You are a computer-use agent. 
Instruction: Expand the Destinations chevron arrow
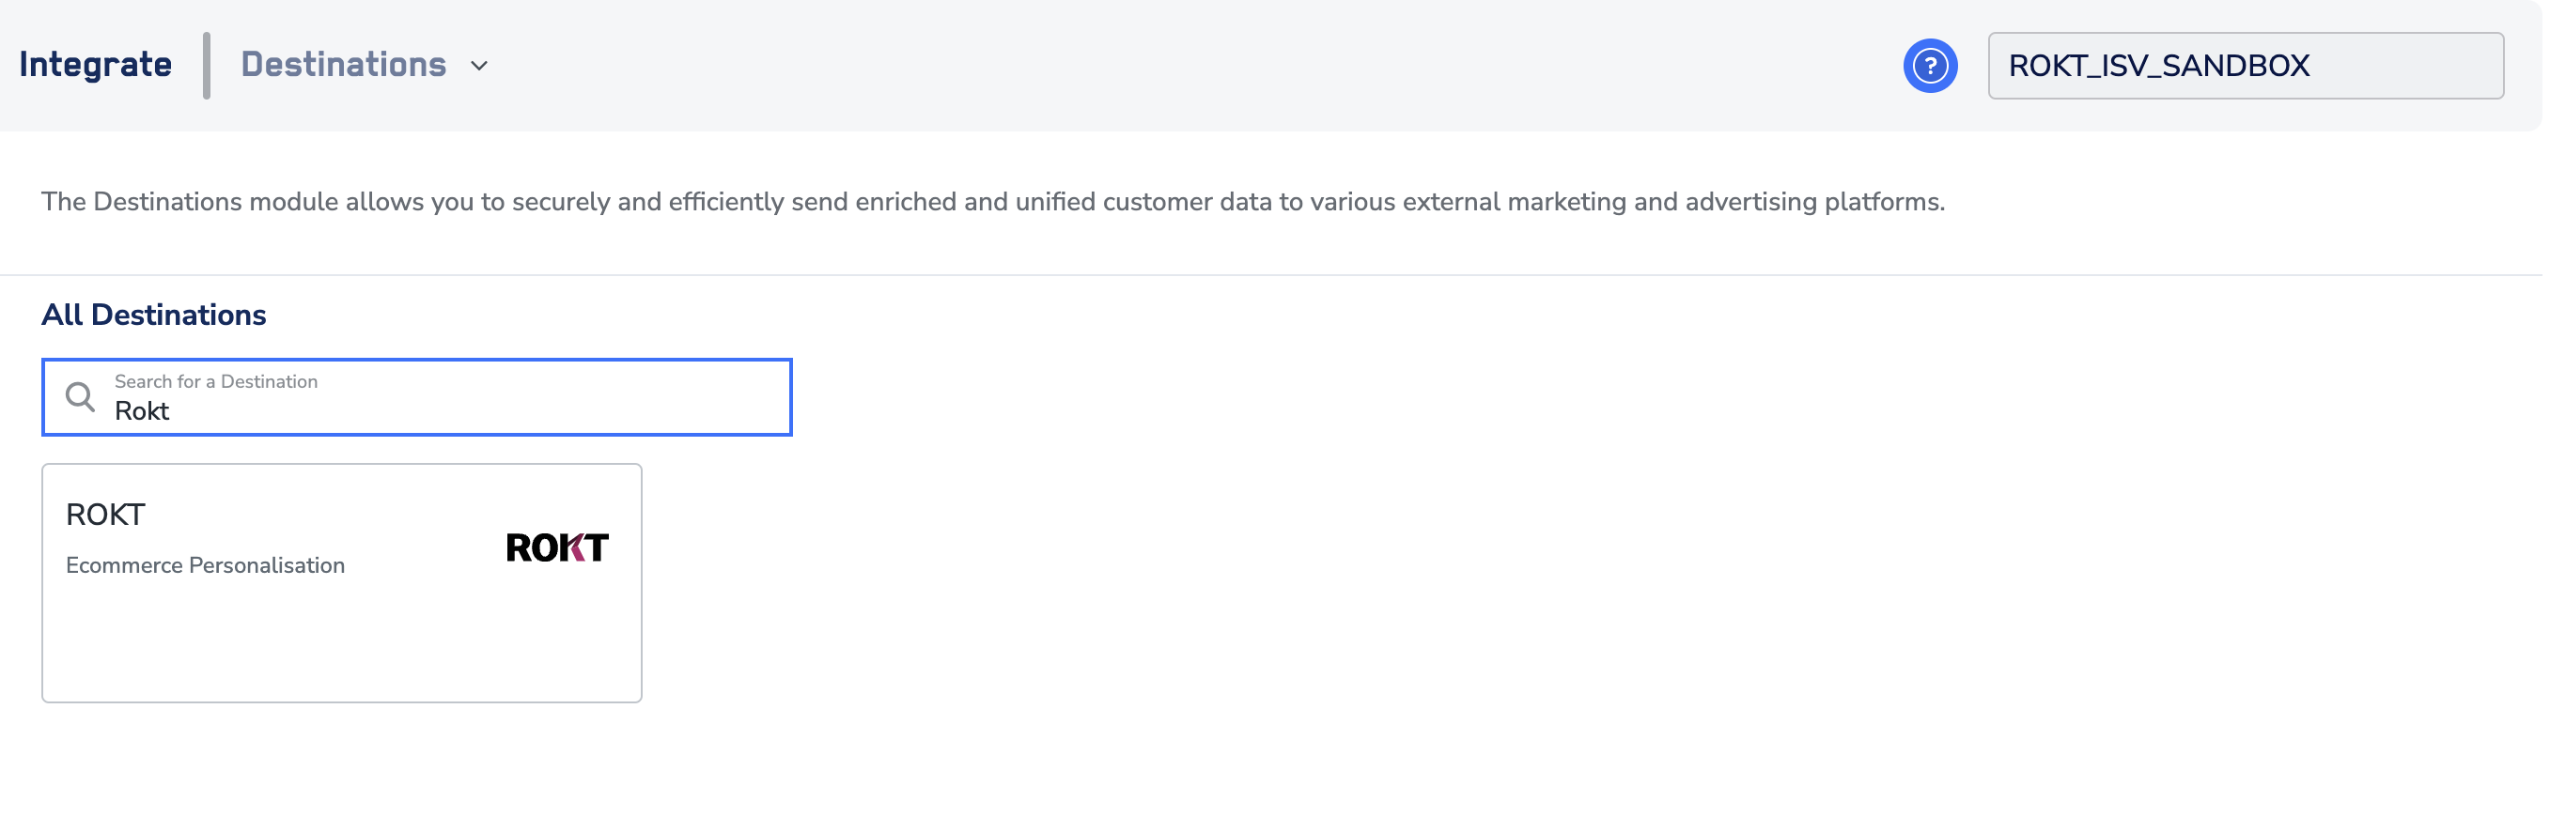[479, 66]
